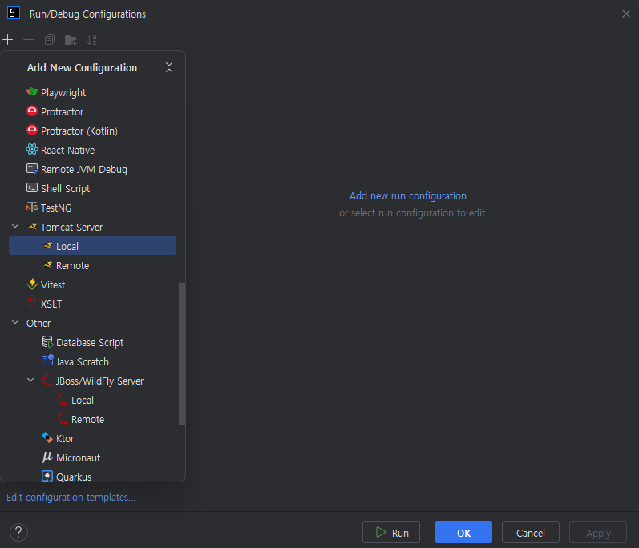Open the Add new run configuration link

(x=411, y=195)
